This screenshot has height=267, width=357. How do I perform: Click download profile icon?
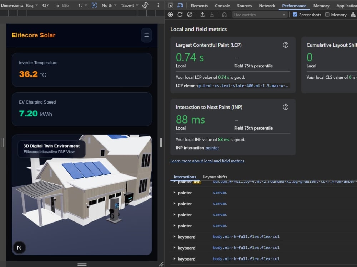[x=212, y=15]
